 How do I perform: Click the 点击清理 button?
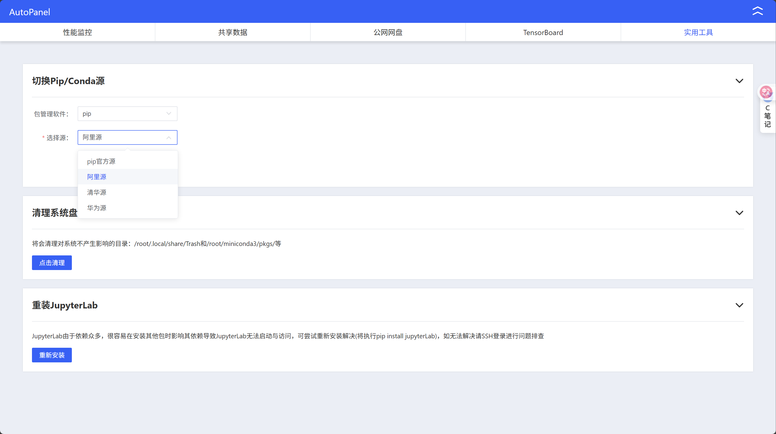click(x=52, y=263)
